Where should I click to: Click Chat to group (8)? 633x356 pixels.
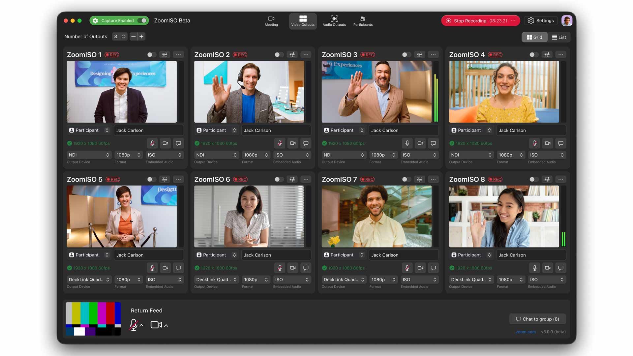537,319
